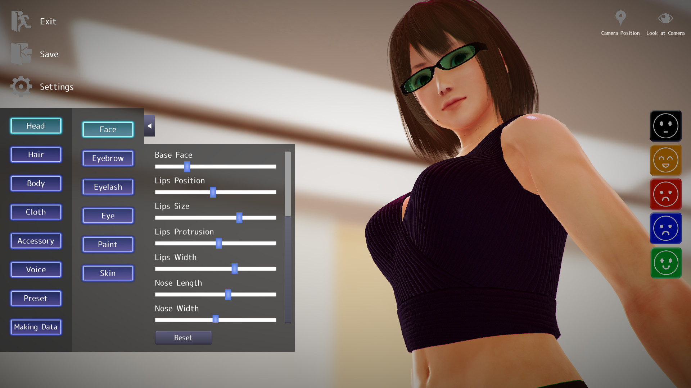Open the Eyebrow customization panel
691x388 pixels.
pyautogui.click(x=107, y=158)
